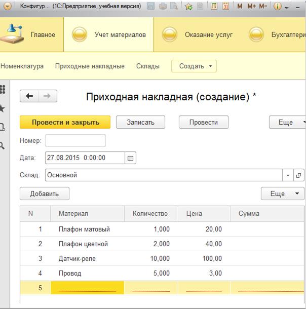Click the search magnifier in sidebar

point(3,145)
